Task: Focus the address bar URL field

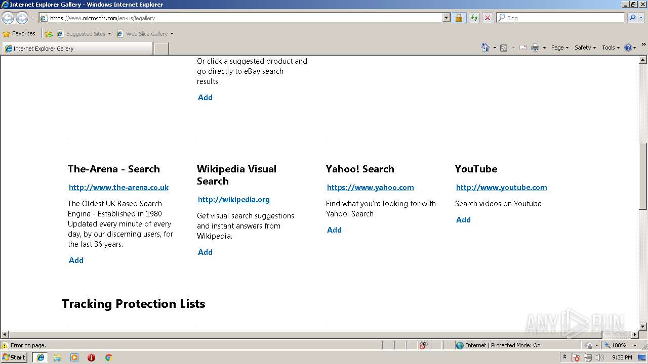Action: [245, 18]
